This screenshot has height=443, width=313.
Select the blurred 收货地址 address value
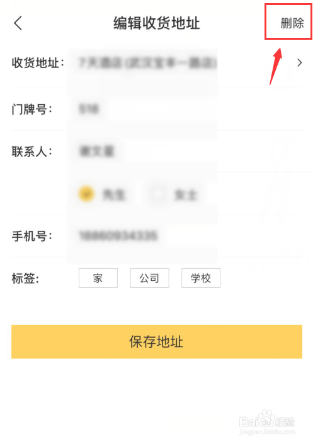pyautogui.click(x=148, y=62)
